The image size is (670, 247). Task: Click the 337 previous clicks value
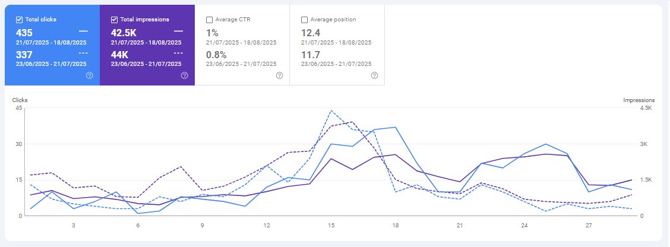coord(24,55)
